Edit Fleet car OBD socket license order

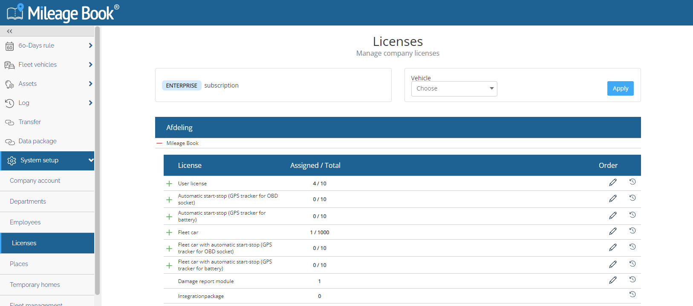[613, 247]
